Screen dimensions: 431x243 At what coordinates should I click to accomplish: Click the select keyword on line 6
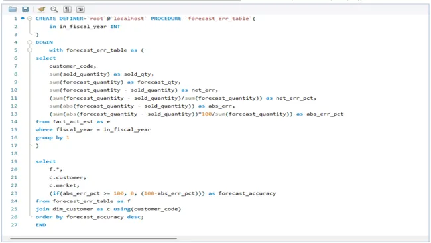pyautogui.click(x=46, y=58)
